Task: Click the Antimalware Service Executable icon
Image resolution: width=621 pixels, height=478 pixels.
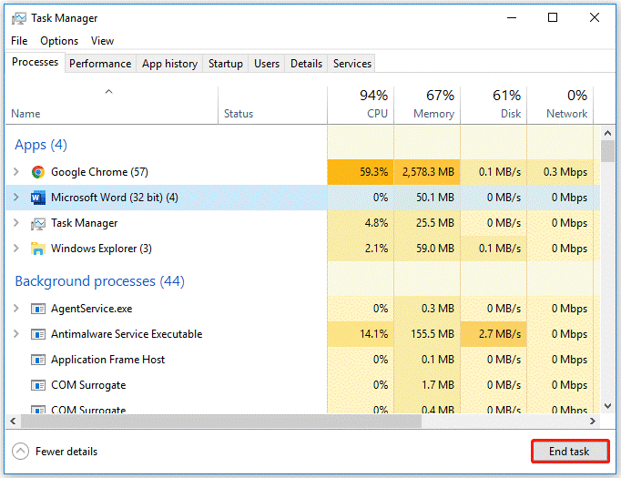Action: pos(38,334)
